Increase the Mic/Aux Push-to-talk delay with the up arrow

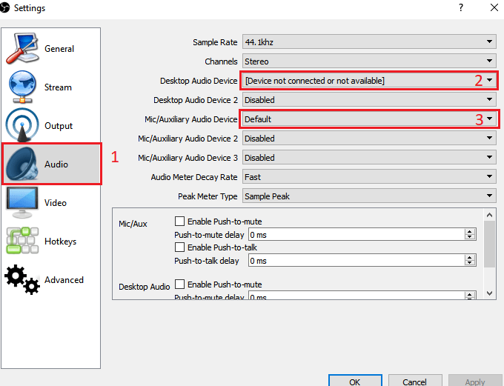(470, 258)
